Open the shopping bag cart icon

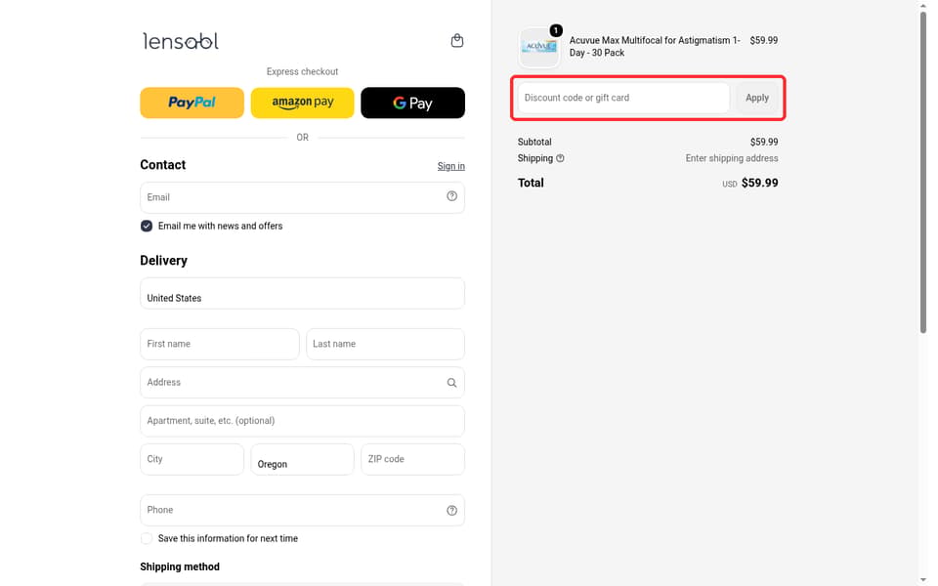coord(457,41)
